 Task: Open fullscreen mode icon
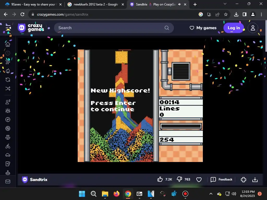pyautogui.click(x=244, y=179)
